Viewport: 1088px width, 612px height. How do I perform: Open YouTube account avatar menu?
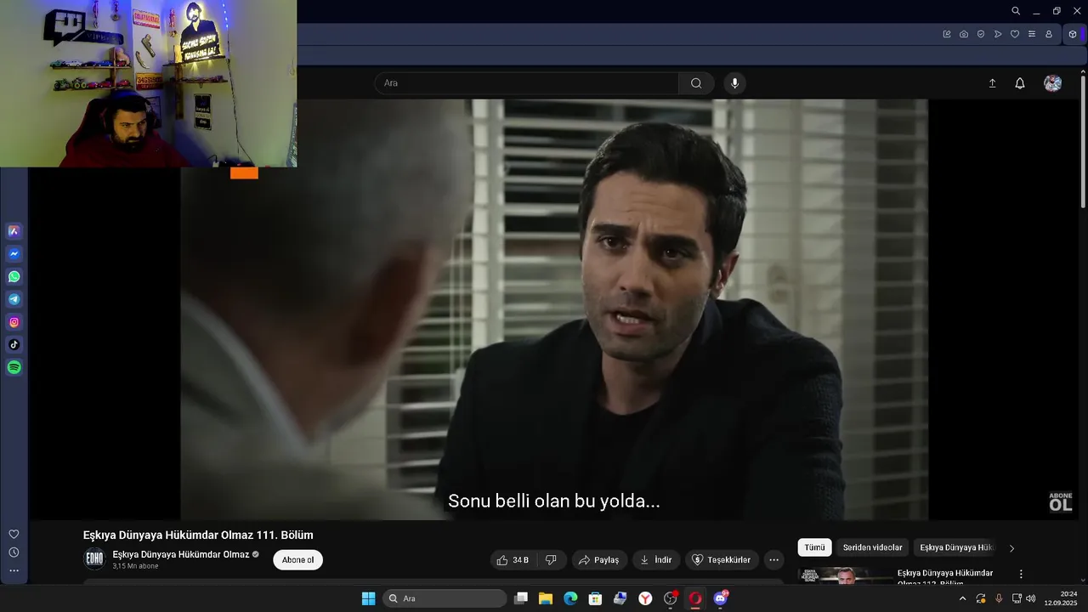click(x=1053, y=83)
